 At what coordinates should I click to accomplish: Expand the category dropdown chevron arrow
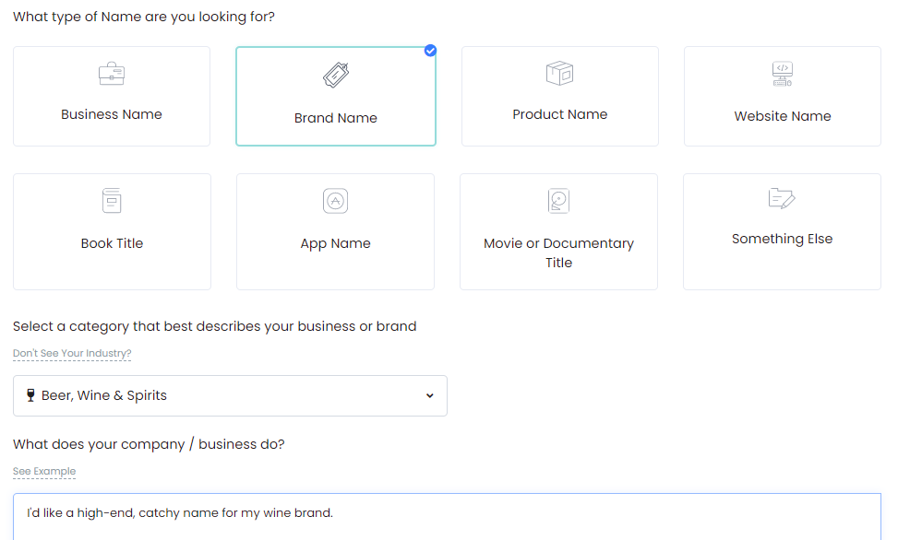click(429, 396)
